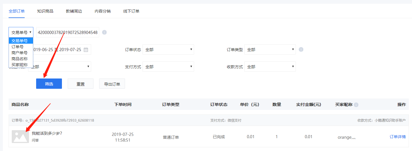Click 下单时间 column header

[123, 104]
